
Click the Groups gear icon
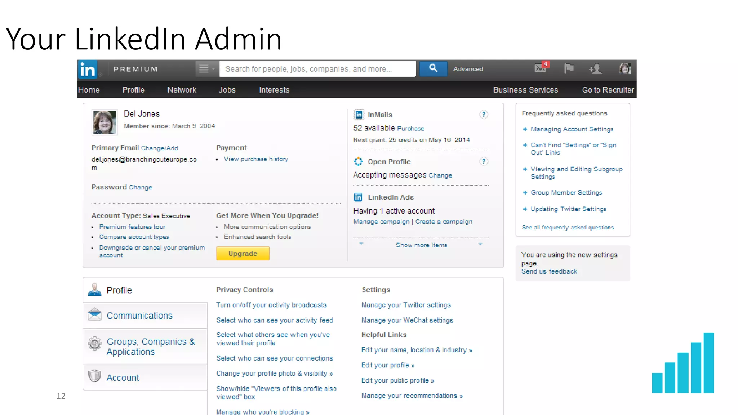pyautogui.click(x=95, y=343)
